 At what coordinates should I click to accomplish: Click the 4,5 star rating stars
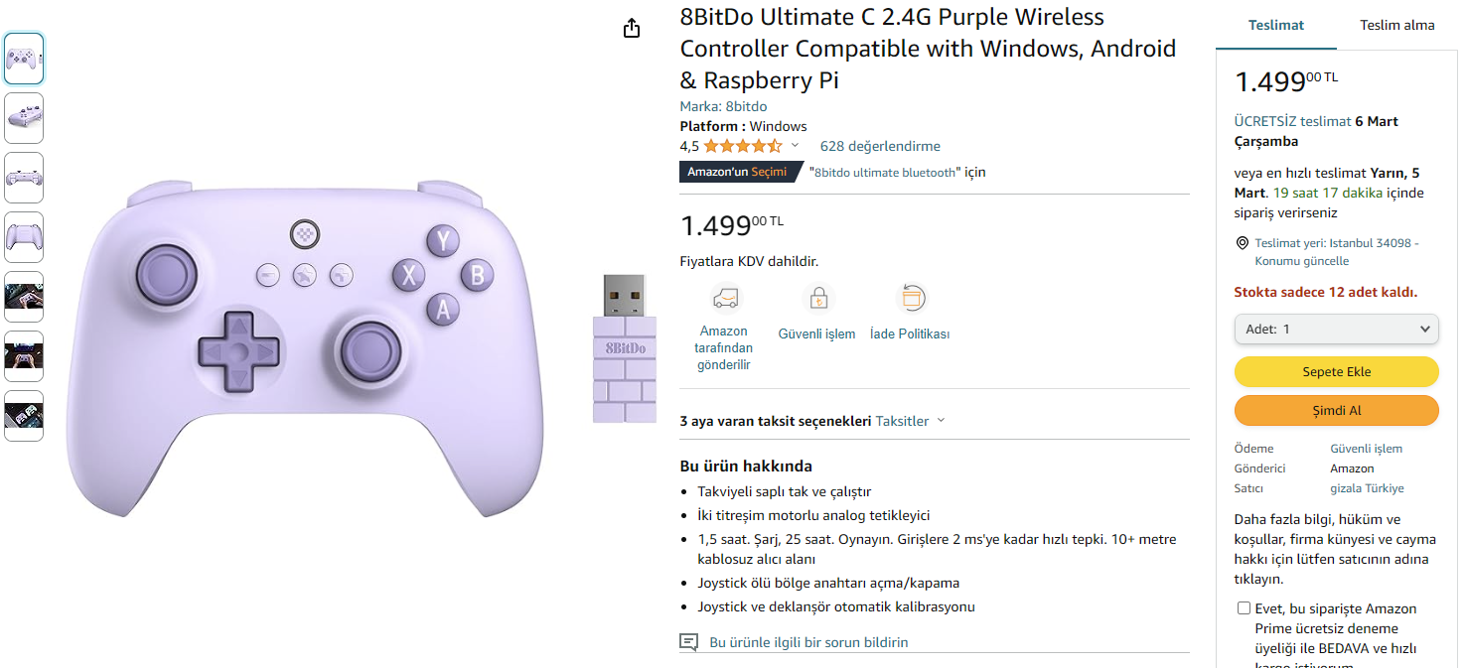(x=736, y=145)
